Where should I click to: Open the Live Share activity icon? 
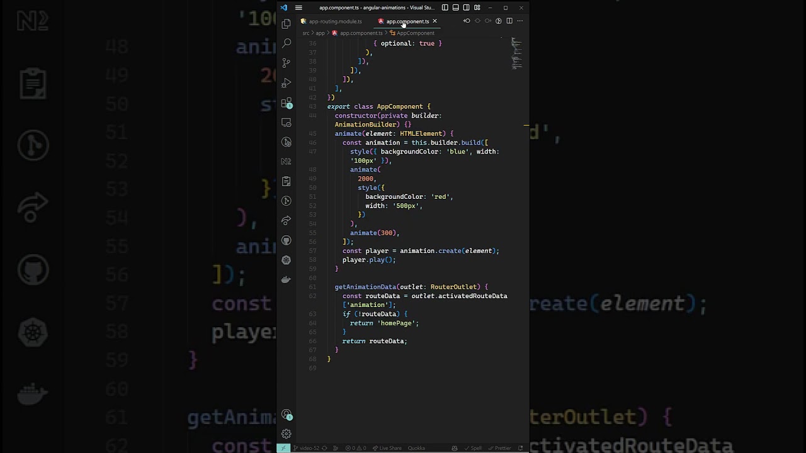pos(287,220)
